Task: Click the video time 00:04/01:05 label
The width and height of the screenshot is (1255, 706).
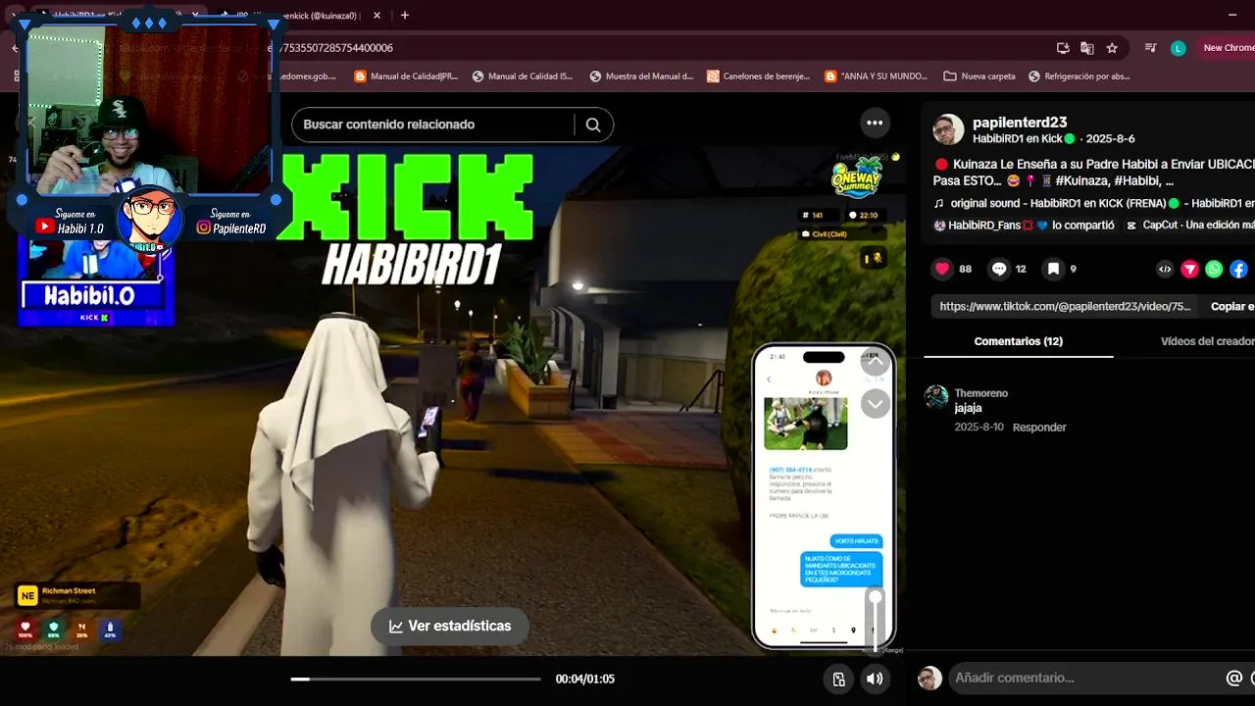Action: [585, 679]
